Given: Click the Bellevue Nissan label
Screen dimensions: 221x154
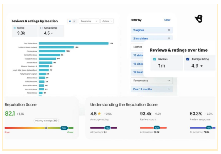Looking at the screenshot, I should pos(32,78).
